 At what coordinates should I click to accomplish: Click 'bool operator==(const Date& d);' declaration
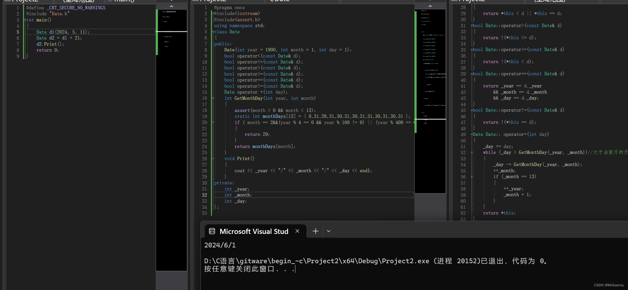[264, 80]
